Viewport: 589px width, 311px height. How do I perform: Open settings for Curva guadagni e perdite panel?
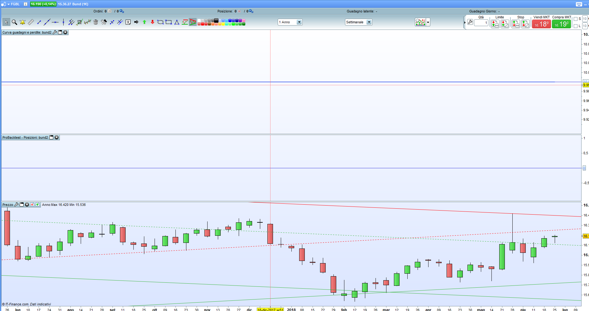click(55, 32)
